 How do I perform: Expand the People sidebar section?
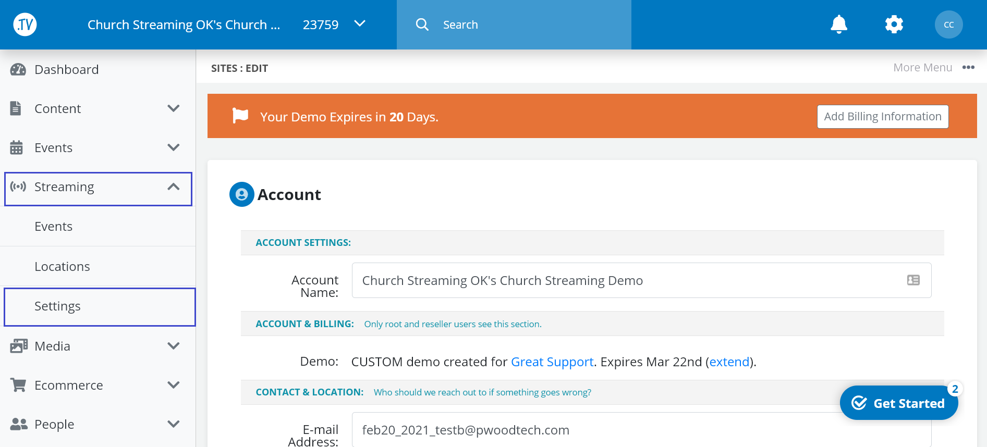pyautogui.click(x=173, y=424)
